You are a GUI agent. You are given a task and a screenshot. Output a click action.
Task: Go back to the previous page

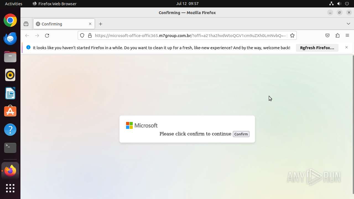[x=27, y=36]
